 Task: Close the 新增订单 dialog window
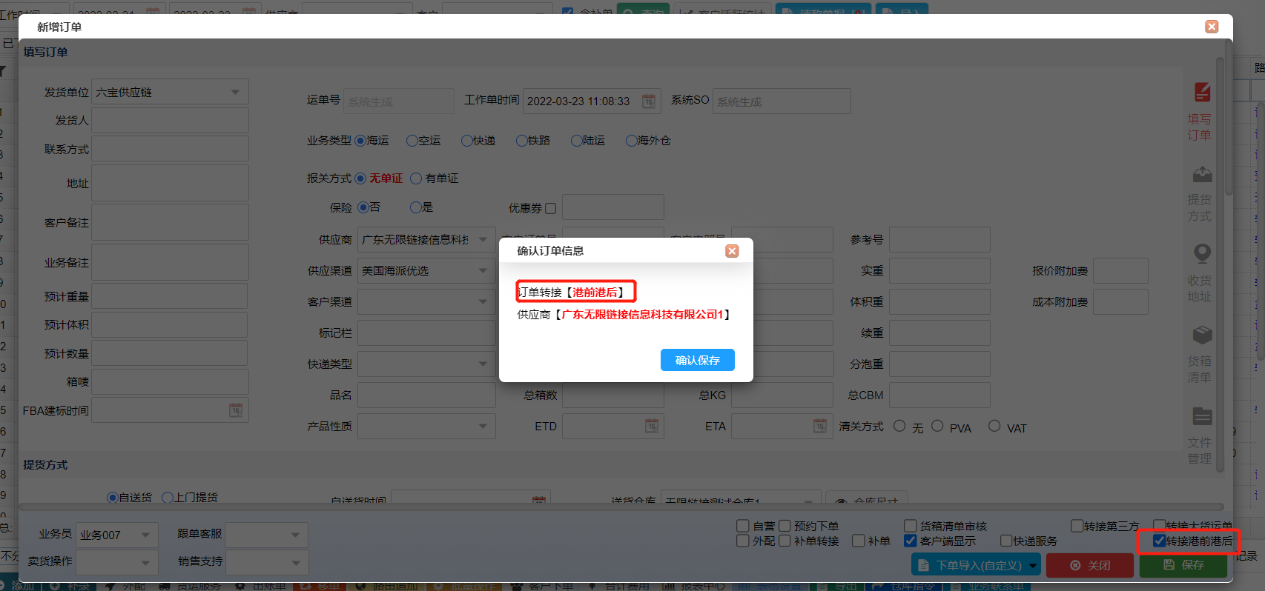coord(1212,27)
